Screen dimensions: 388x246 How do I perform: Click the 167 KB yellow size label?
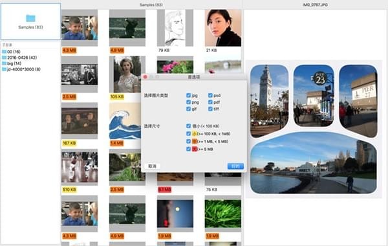(69, 143)
